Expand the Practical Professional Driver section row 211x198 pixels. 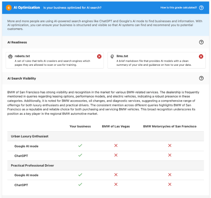(32, 166)
